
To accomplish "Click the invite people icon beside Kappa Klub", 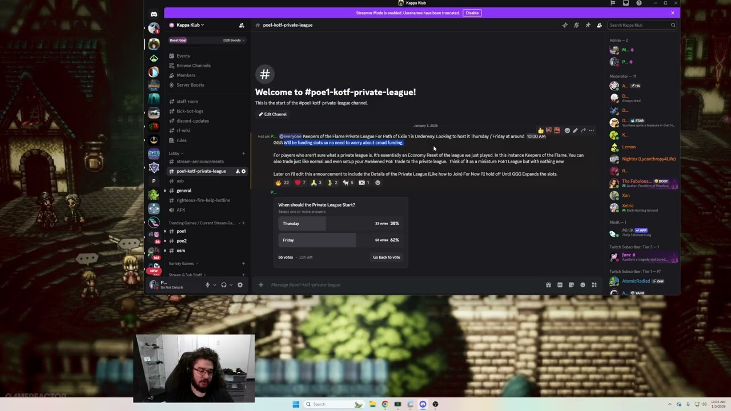I will pos(242,25).
